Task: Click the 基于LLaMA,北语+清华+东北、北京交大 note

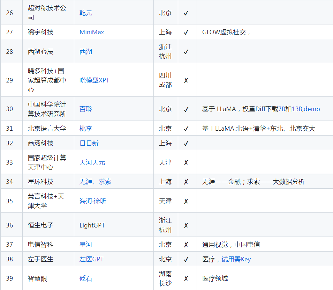Action: coord(259,129)
